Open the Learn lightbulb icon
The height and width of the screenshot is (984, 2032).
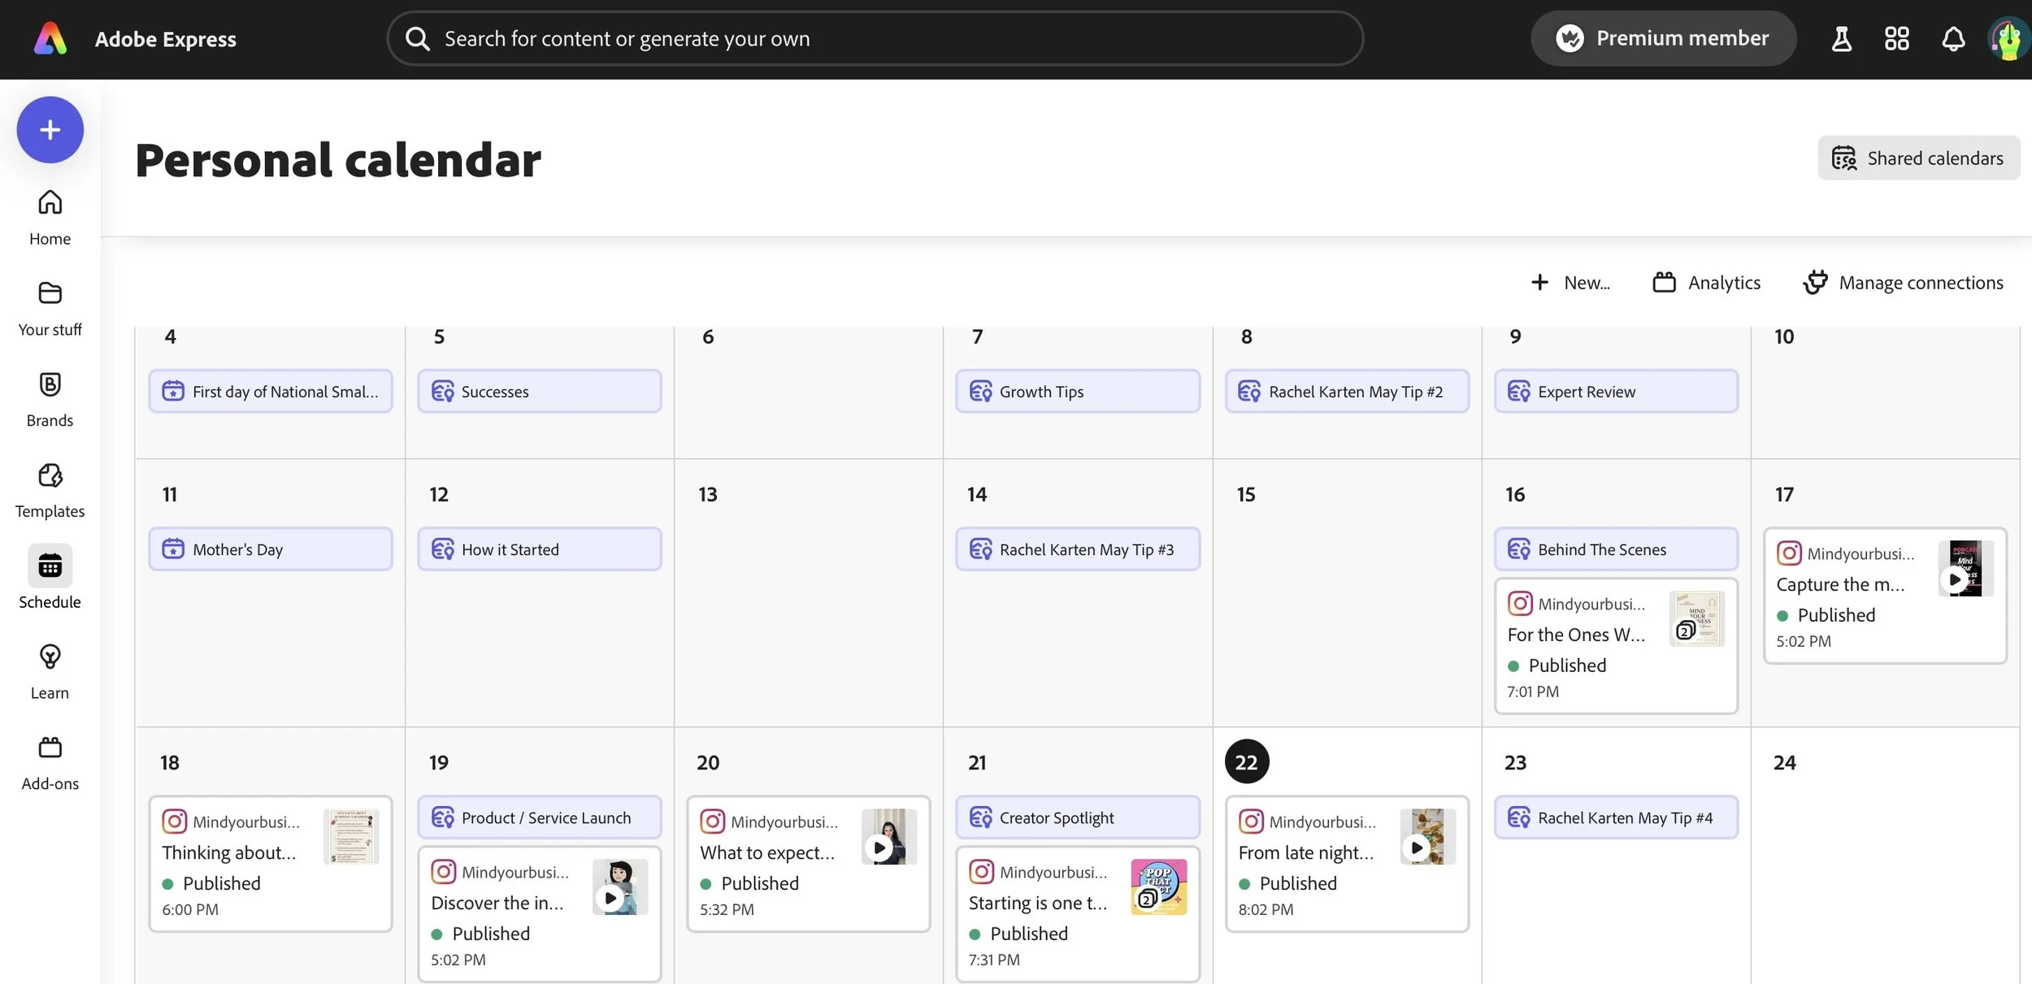[x=50, y=657]
